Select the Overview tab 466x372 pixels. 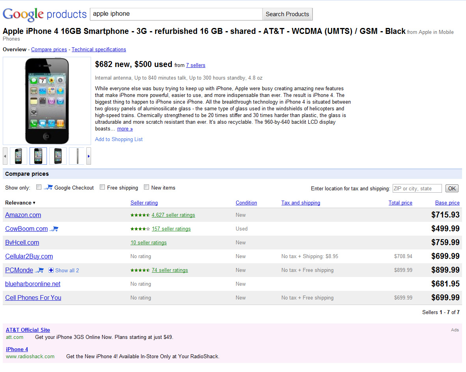pos(15,50)
